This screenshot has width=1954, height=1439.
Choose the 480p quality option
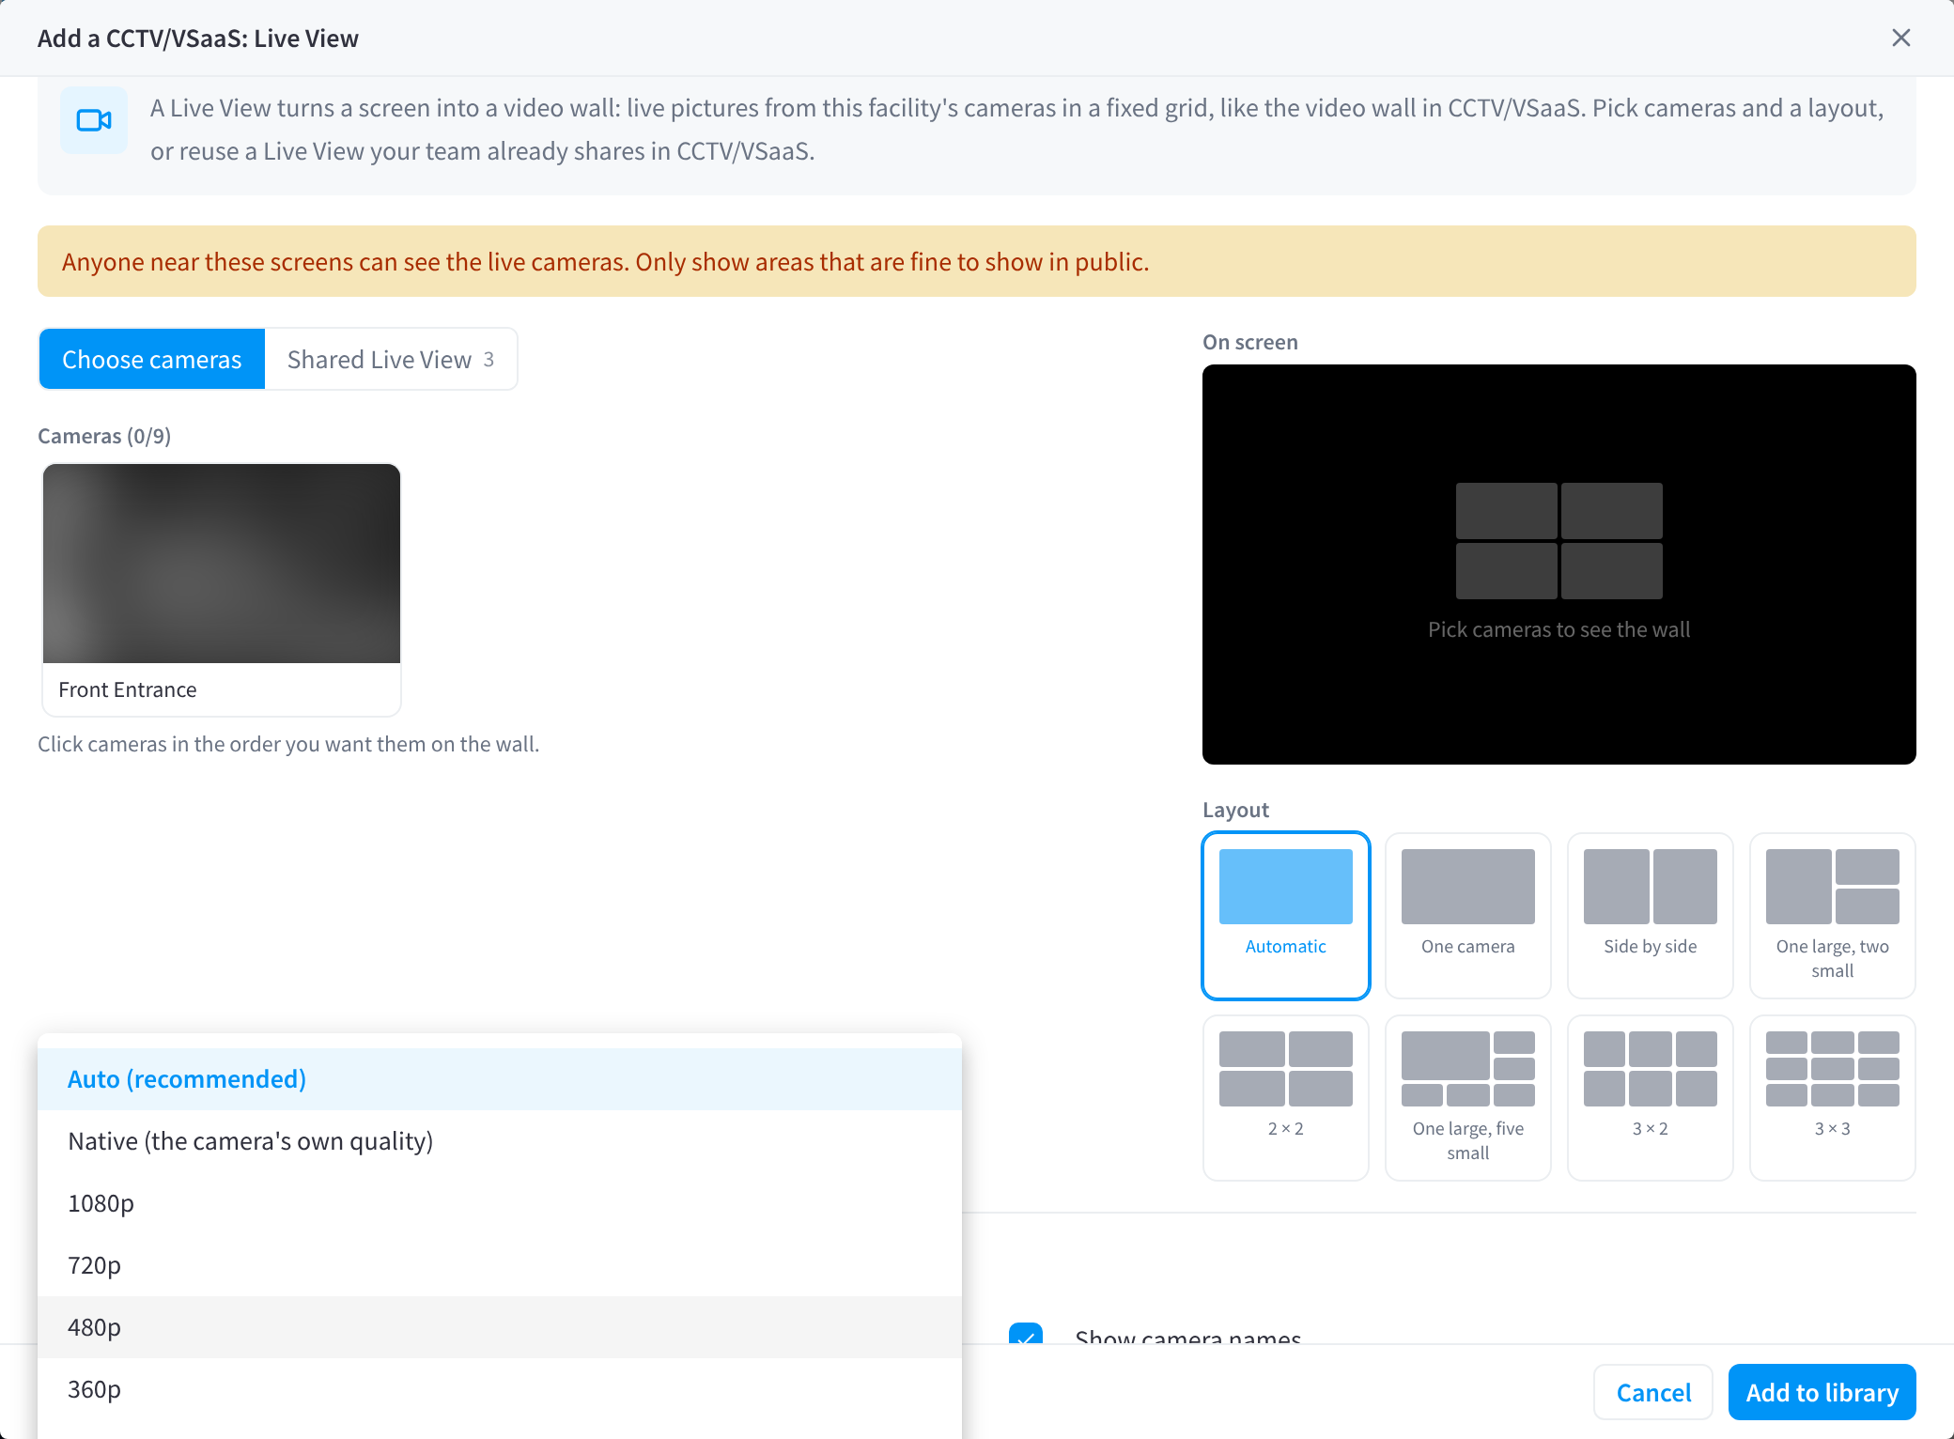pos(500,1327)
